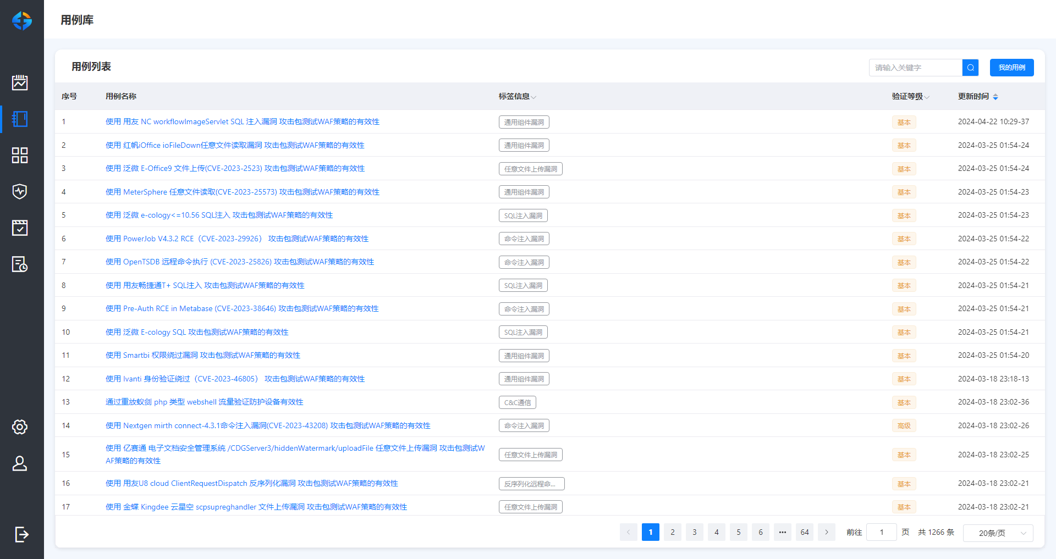
Task: Open user profile icon in sidebar
Action: [x=20, y=463]
